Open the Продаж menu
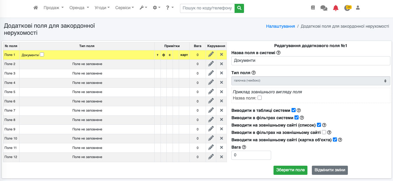Screen dimensions: 393x181 53,8
